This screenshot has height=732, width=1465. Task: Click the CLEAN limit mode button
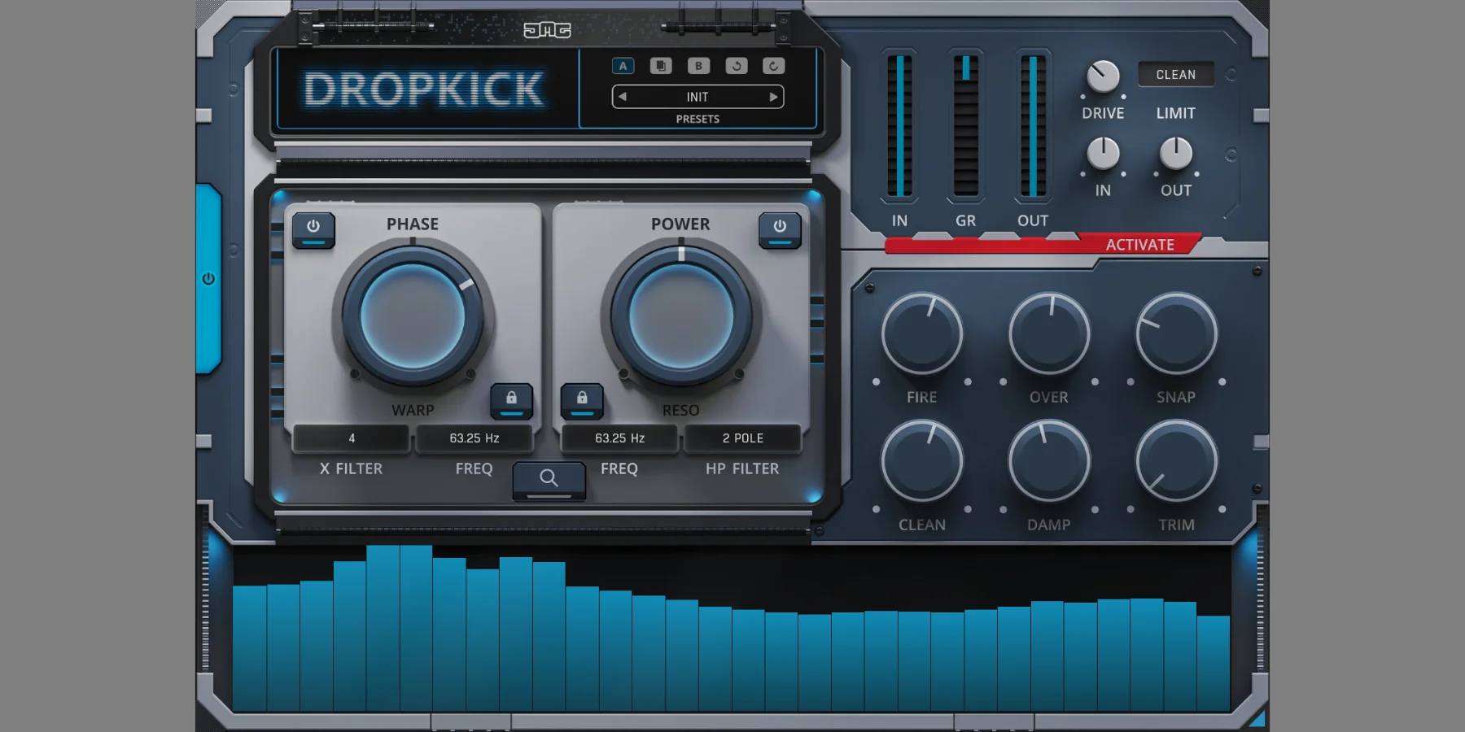[1175, 75]
